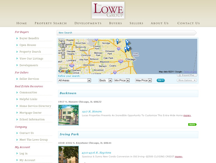Zoom in on the map with the plus control
Viewport: 216px width, 163px height.
click(x=63, y=53)
